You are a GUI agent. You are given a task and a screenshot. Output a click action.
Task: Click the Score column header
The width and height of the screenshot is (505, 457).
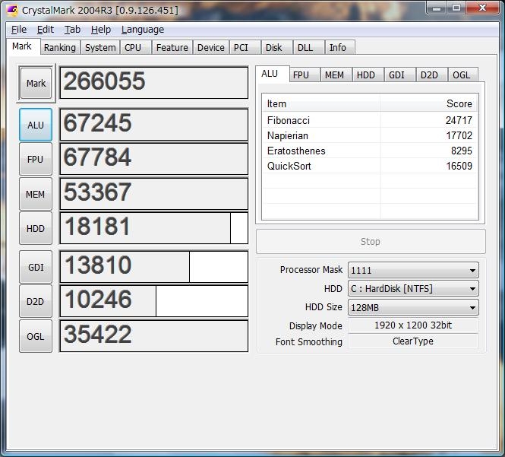coord(429,103)
